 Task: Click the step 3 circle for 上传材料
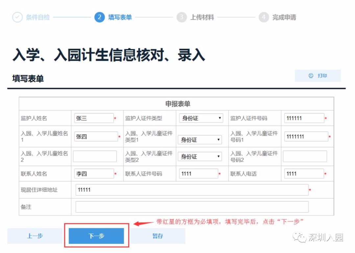[182, 17]
